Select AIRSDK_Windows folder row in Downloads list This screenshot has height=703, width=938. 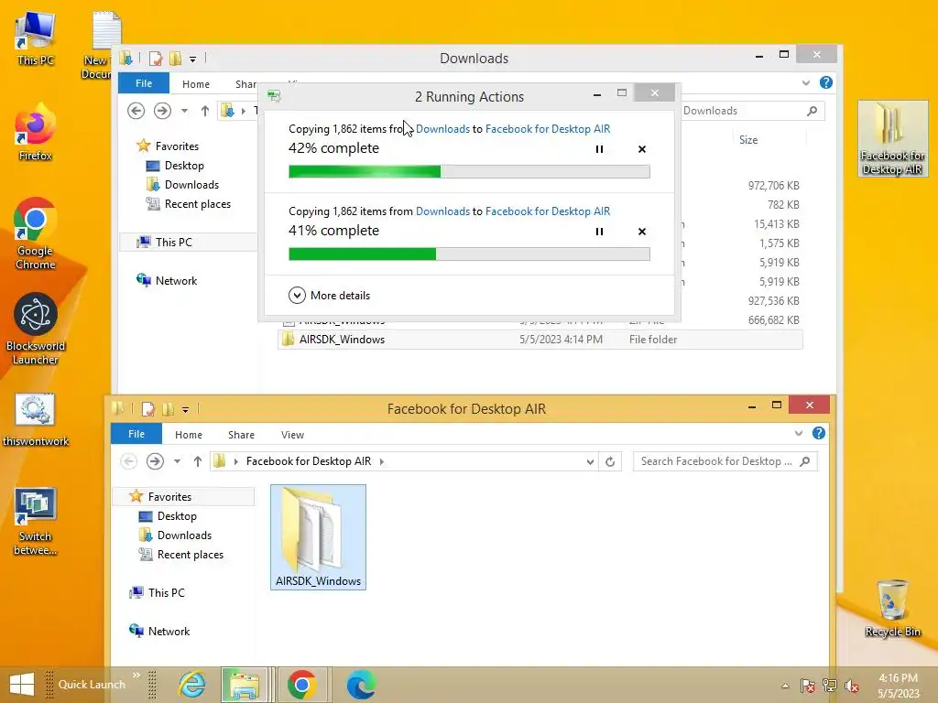coord(540,340)
